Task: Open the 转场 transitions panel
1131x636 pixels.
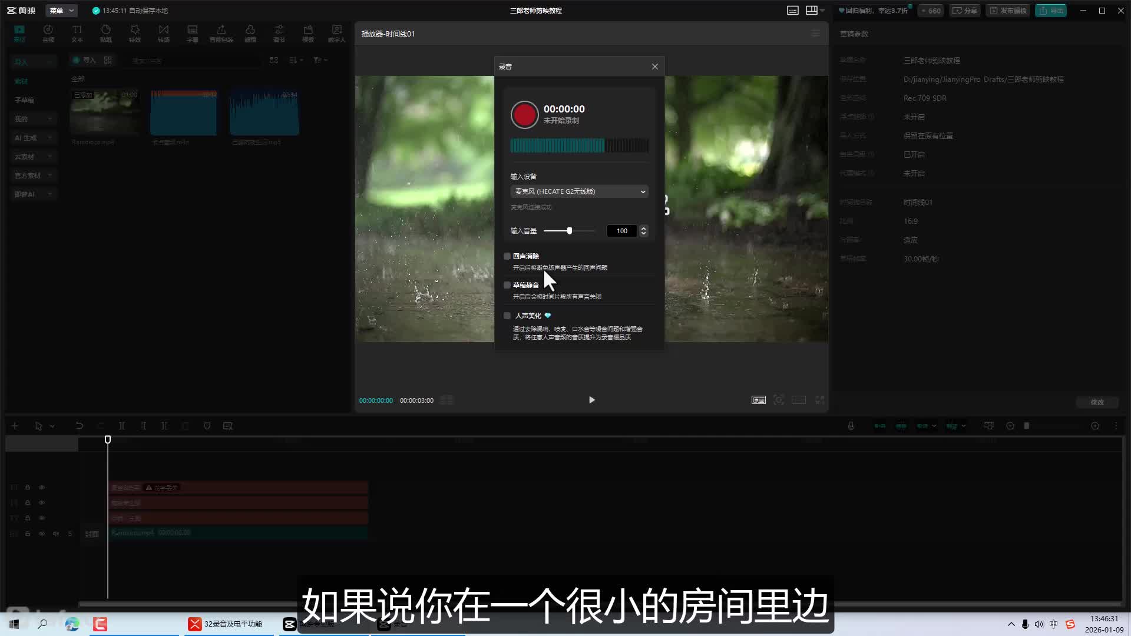Action: [164, 34]
